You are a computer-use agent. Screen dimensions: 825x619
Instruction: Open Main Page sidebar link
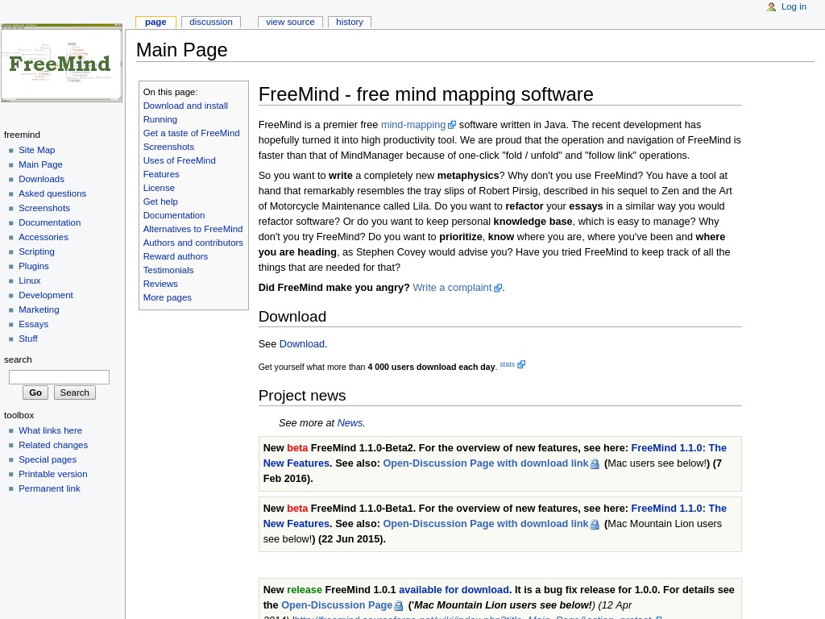[40, 164]
